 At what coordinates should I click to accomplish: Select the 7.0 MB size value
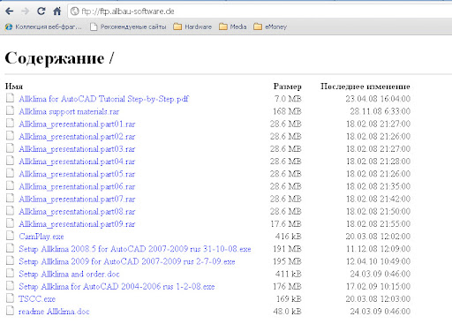(x=288, y=99)
